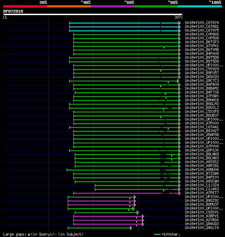Viewport: 225px width, 237px height.
Task: Click the arrowhead ending the C6T9Y5 alignment
Action: pos(180,31)
